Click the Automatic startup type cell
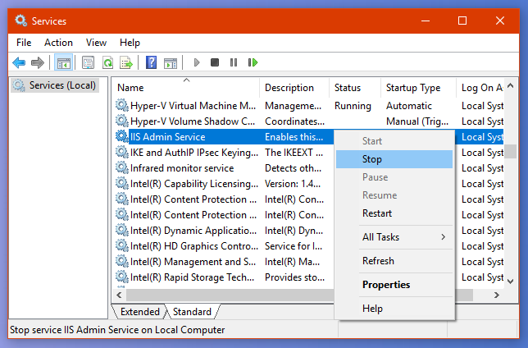This screenshot has height=348, width=528. (409, 106)
